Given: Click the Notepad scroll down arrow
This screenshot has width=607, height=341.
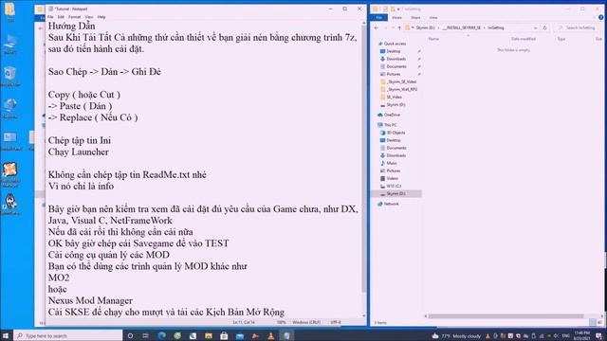Looking at the screenshot, I should point(363,315).
